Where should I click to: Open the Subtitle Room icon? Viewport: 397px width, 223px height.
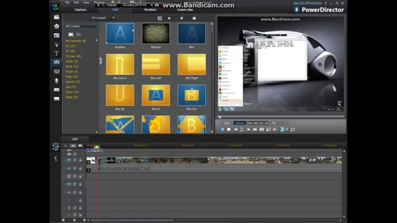coord(56,99)
